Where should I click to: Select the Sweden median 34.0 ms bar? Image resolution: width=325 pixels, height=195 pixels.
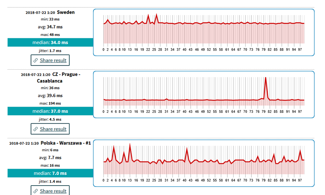tap(50, 42)
